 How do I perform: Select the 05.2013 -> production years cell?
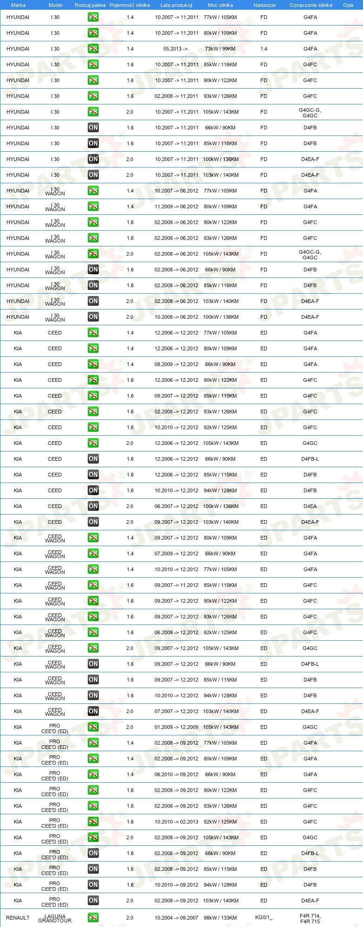175,49
